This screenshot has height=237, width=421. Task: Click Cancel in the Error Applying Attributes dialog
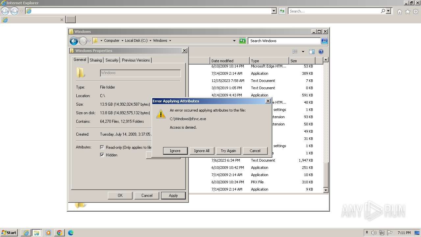tap(255, 151)
